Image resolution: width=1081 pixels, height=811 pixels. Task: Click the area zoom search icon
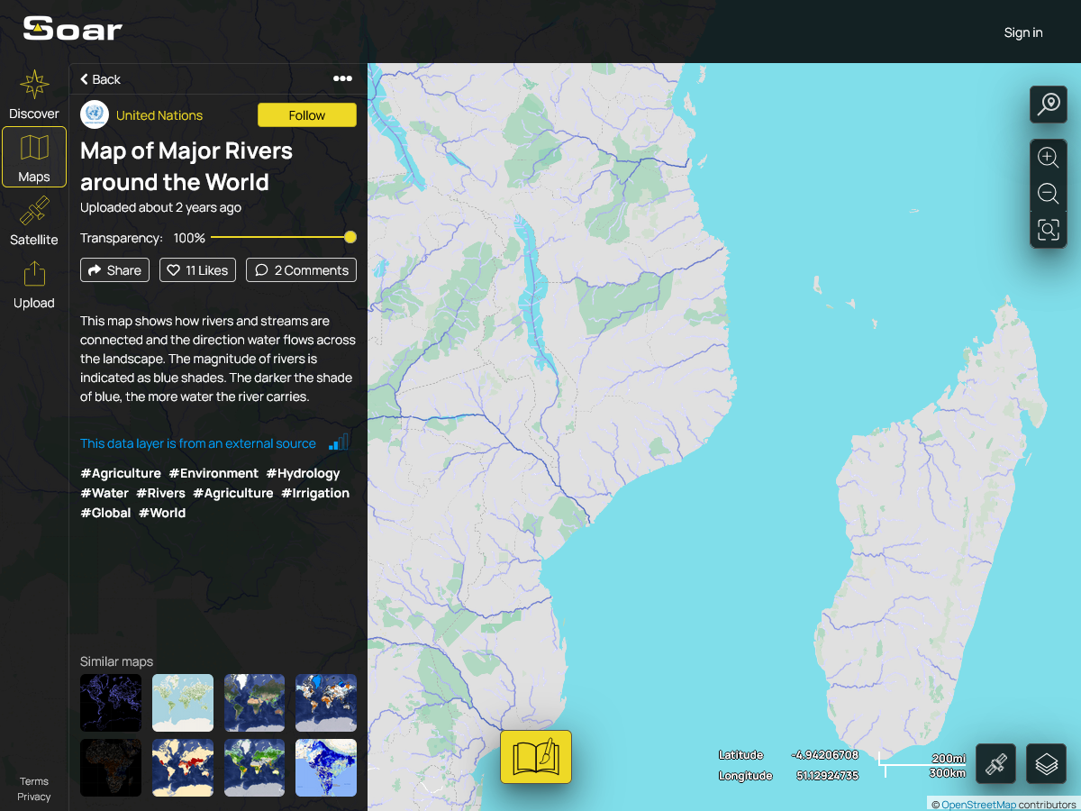point(1048,230)
